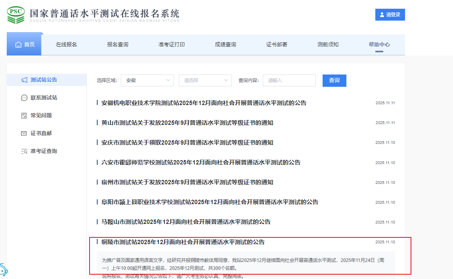Click the PSC logo in header
The height and width of the screenshot is (279, 453).
pyautogui.click(x=16, y=15)
